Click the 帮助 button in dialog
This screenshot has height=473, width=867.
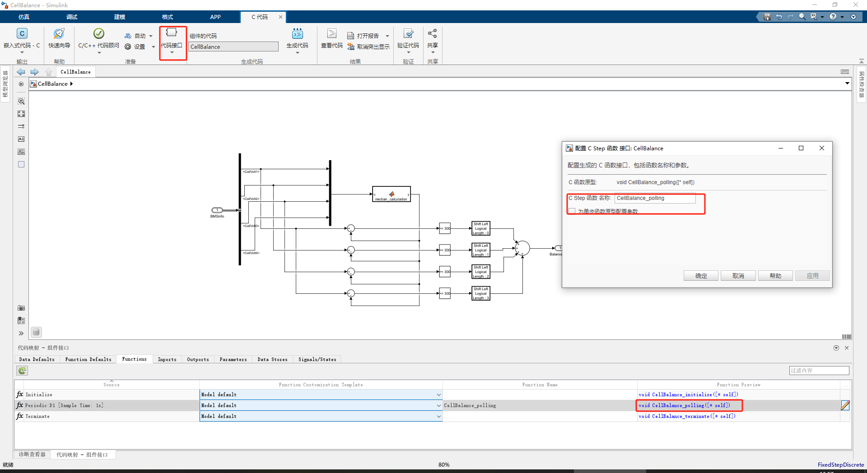775,275
